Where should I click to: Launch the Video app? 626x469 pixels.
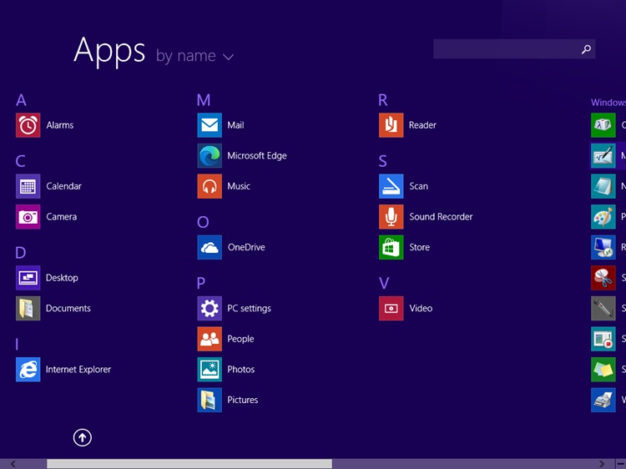point(391,308)
